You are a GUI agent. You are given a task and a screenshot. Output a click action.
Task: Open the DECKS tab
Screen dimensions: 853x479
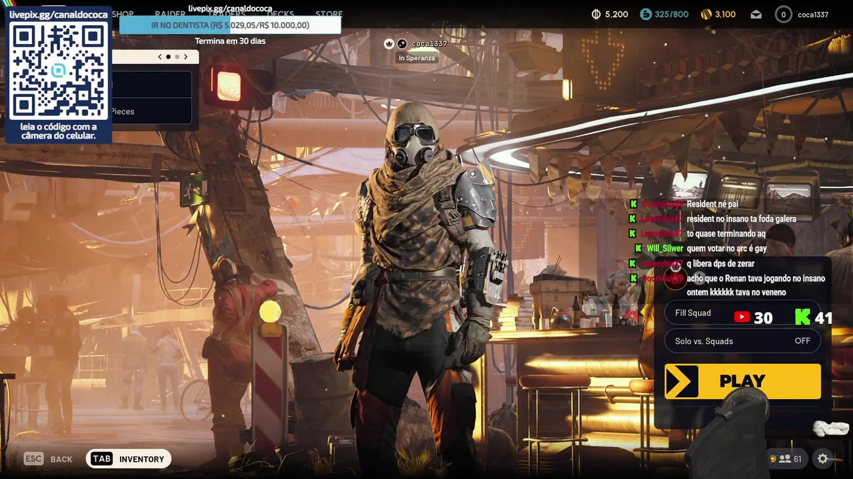280,14
